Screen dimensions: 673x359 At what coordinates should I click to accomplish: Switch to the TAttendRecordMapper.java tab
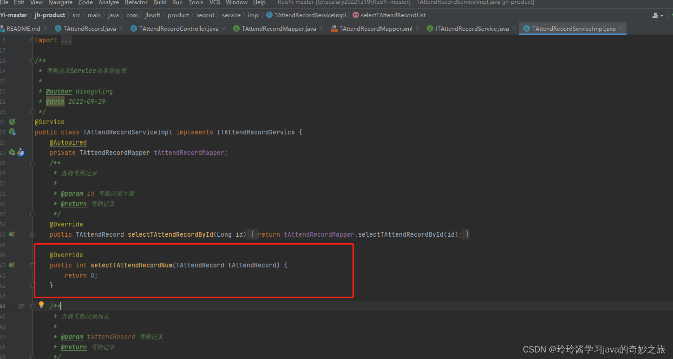pyautogui.click(x=279, y=29)
